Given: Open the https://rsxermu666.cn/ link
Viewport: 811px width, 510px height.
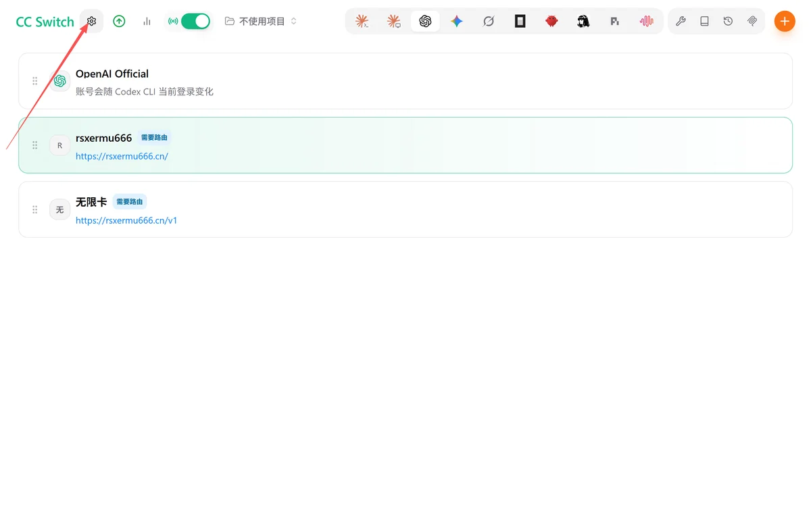Looking at the screenshot, I should click(x=122, y=156).
